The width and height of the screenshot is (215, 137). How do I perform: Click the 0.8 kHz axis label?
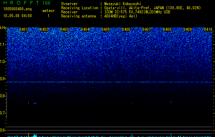3,96
